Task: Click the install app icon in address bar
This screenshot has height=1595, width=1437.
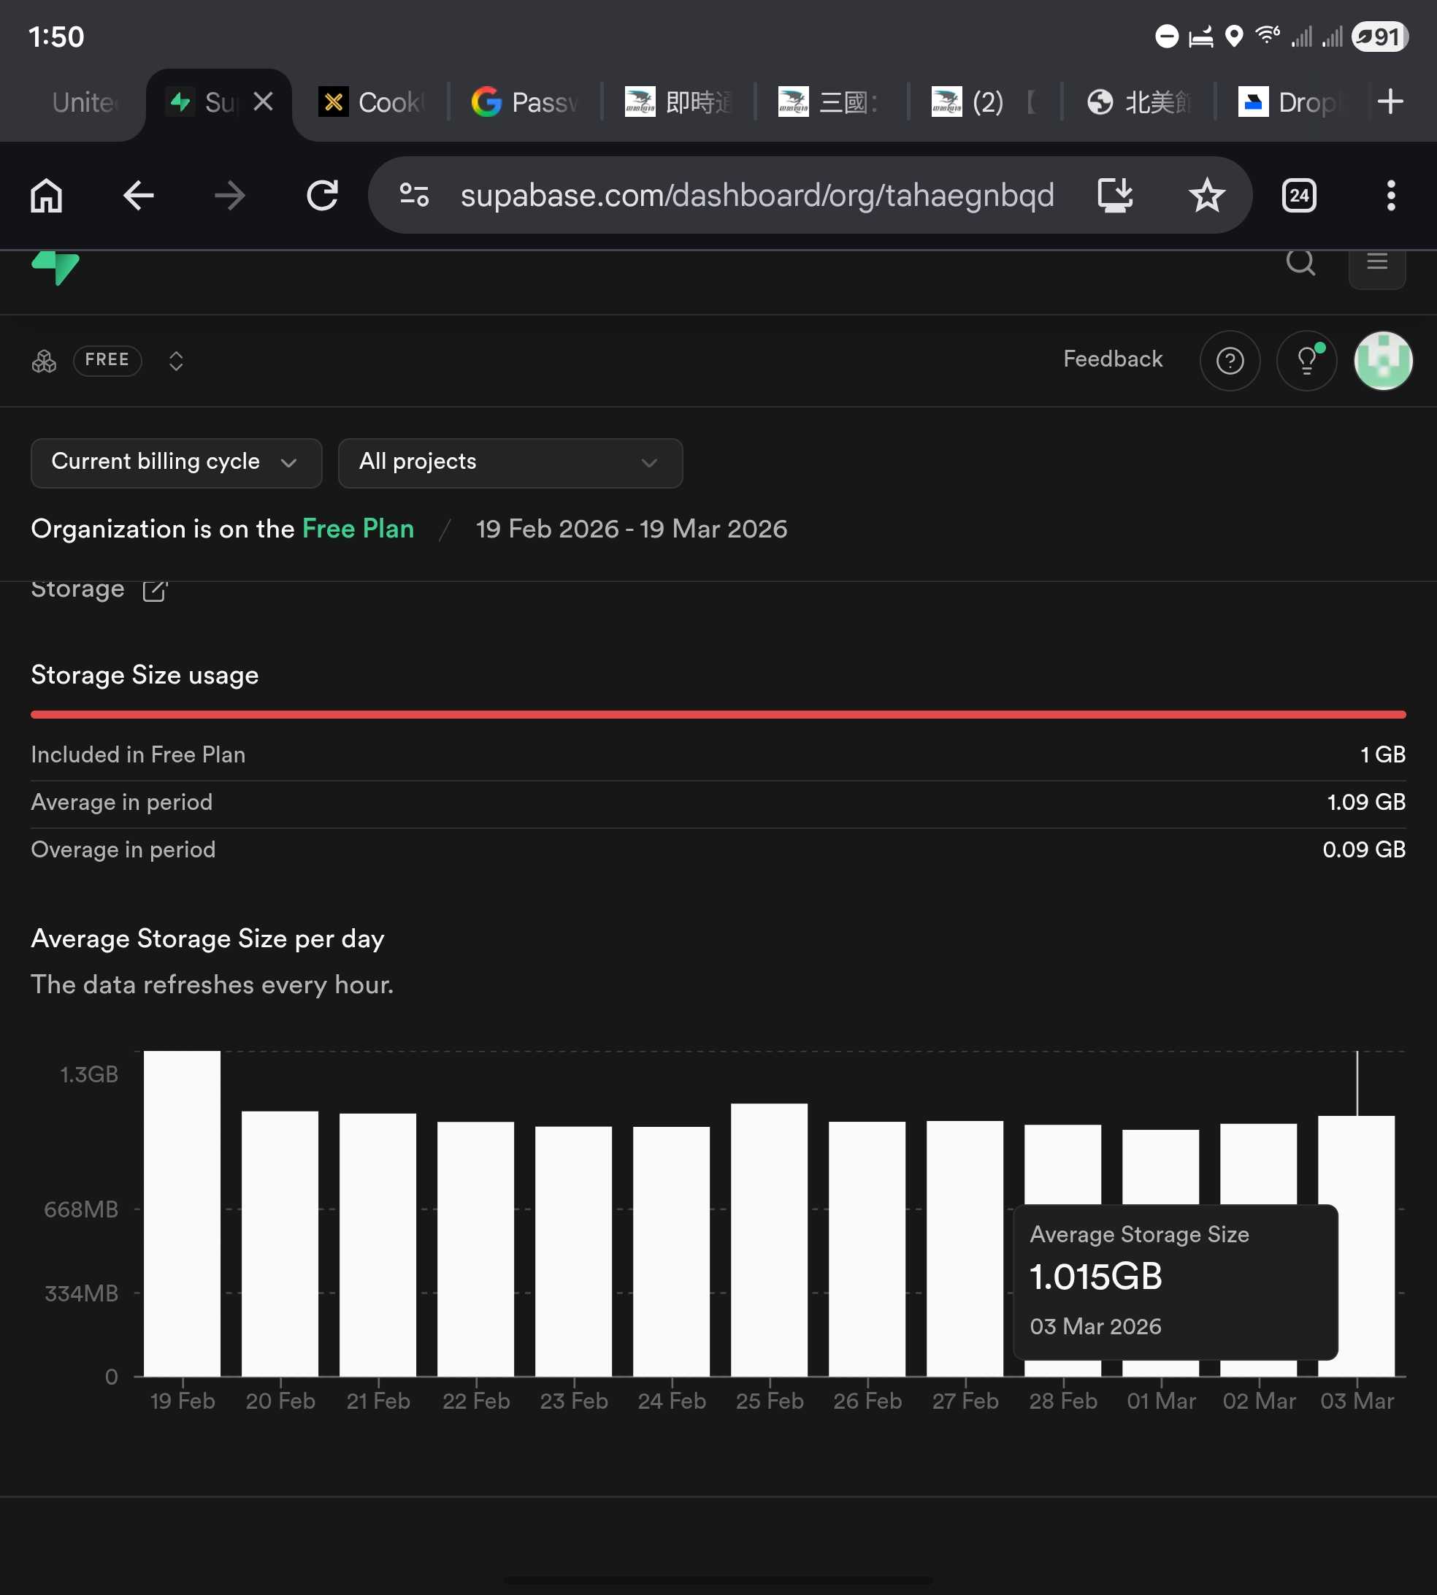Action: (x=1115, y=195)
